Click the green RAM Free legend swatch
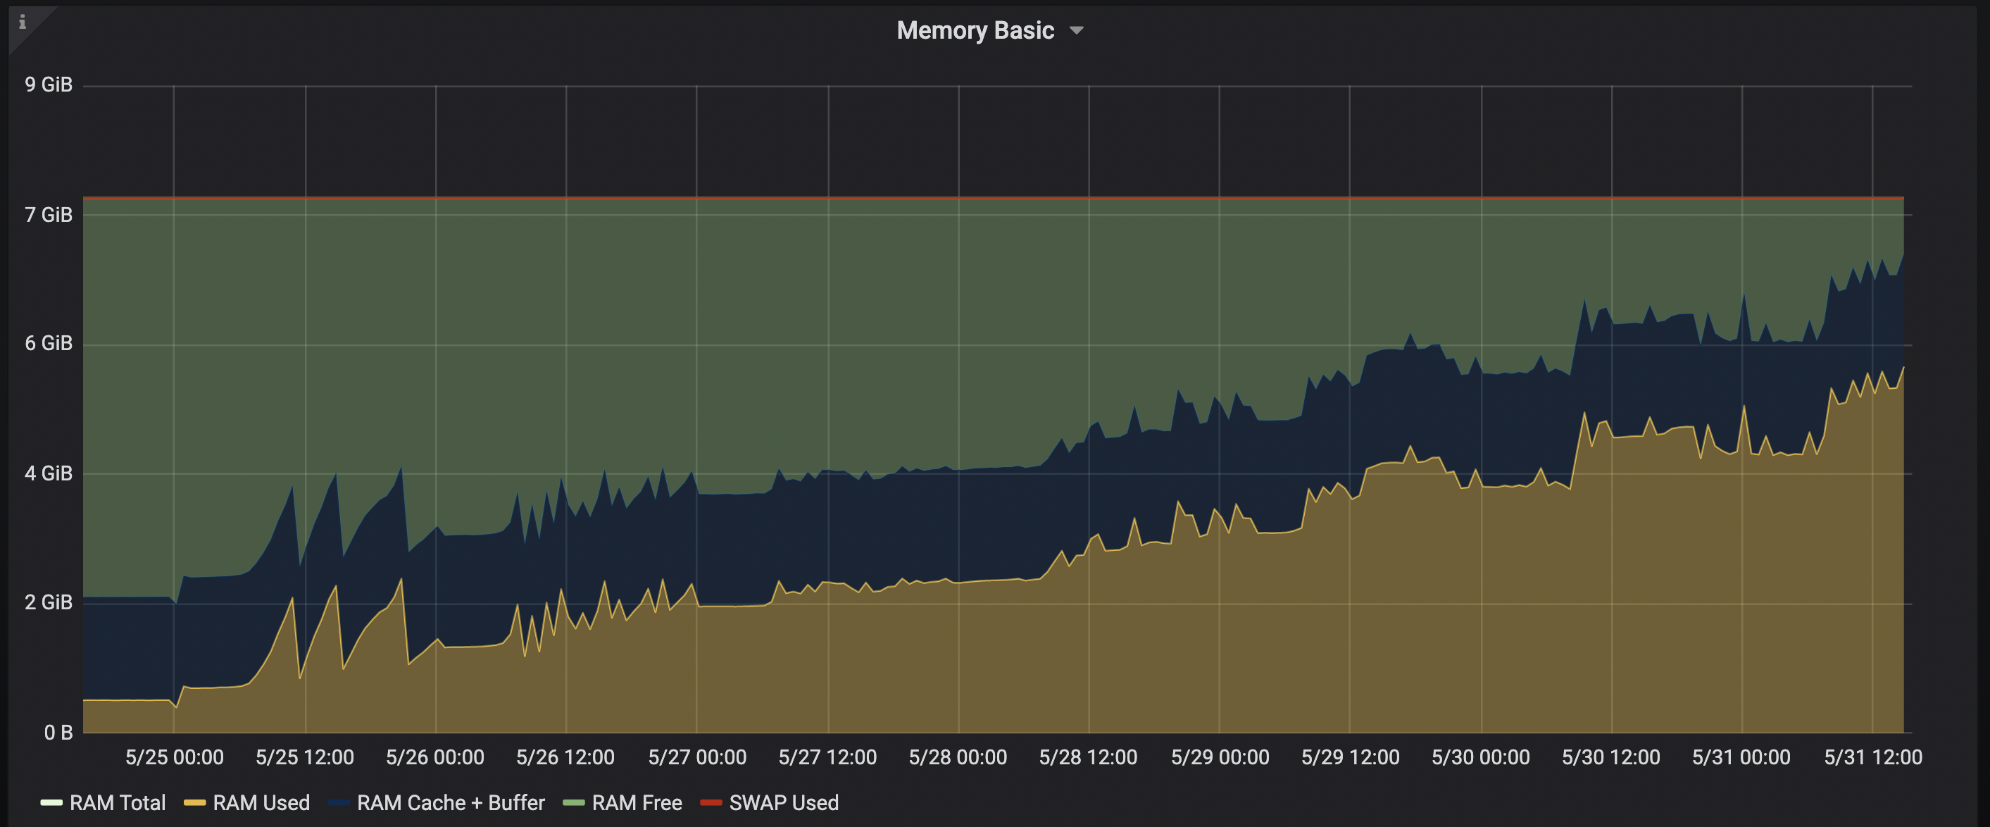 pyautogui.click(x=572, y=803)
